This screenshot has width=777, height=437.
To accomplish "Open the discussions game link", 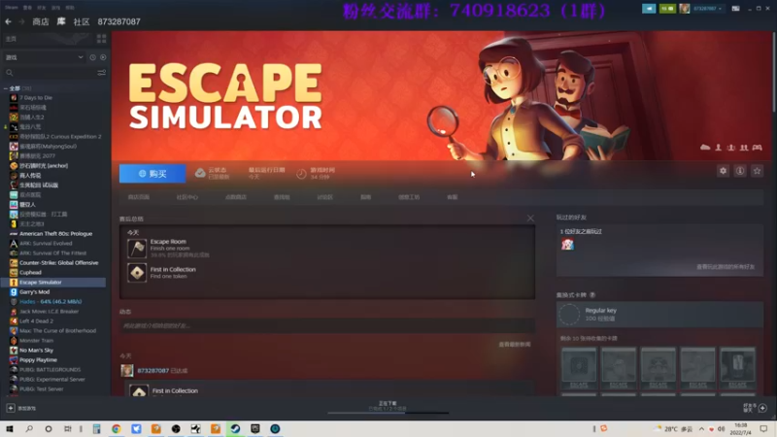I will coord(325,197).
